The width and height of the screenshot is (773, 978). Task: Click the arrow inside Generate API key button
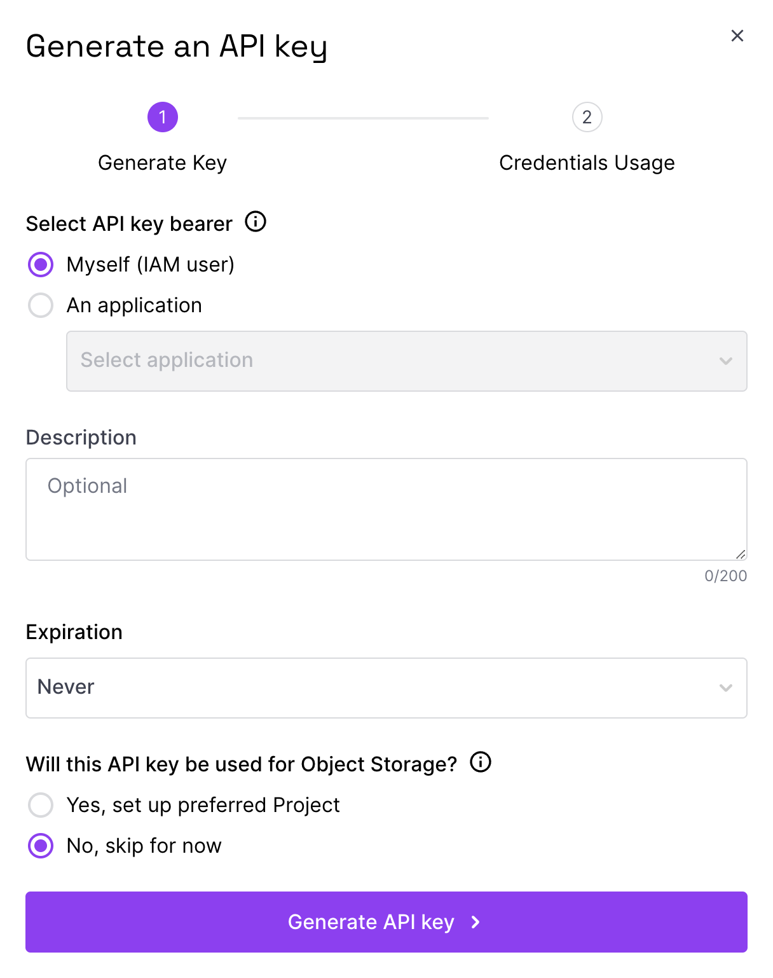pyautogui.click(x=475, y=922)
